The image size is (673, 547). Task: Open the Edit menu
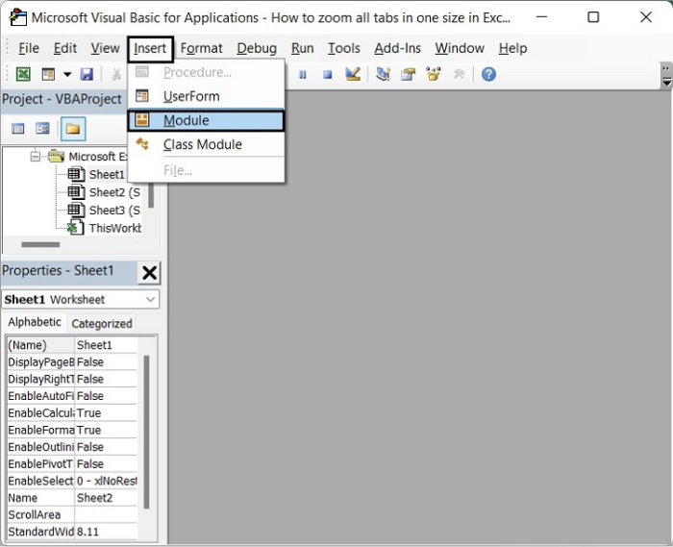pos(65,48)
